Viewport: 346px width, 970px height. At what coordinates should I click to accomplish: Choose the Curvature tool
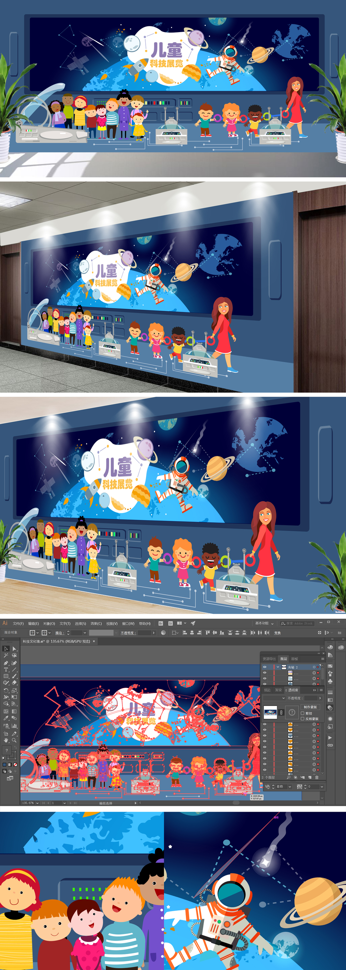pos(14,663)
